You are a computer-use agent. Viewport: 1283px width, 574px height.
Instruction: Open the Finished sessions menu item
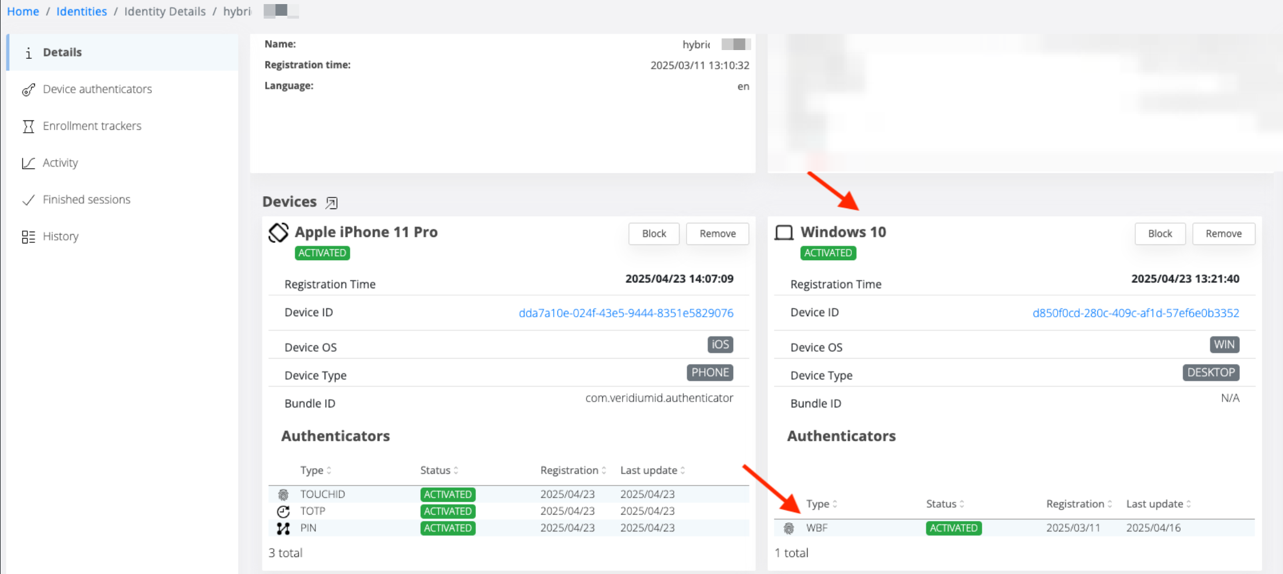(86, 200)
